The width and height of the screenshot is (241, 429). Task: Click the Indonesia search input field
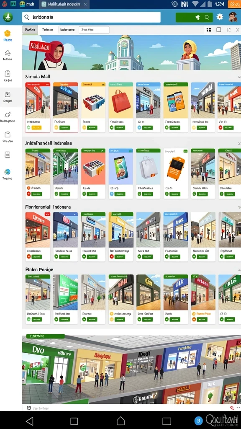point(91,17)
